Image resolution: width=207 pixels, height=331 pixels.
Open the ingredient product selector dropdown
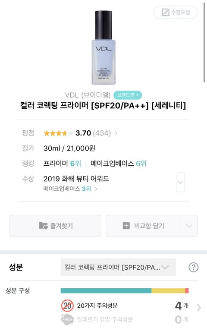pos(118,267)
